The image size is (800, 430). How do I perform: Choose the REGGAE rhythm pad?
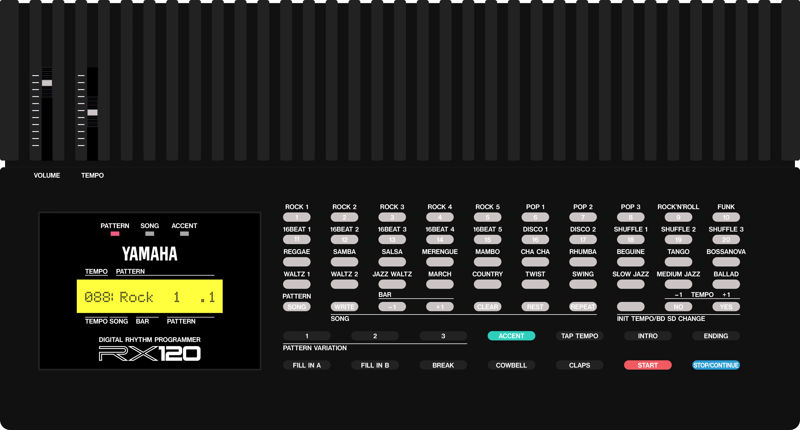click(297, 262)
